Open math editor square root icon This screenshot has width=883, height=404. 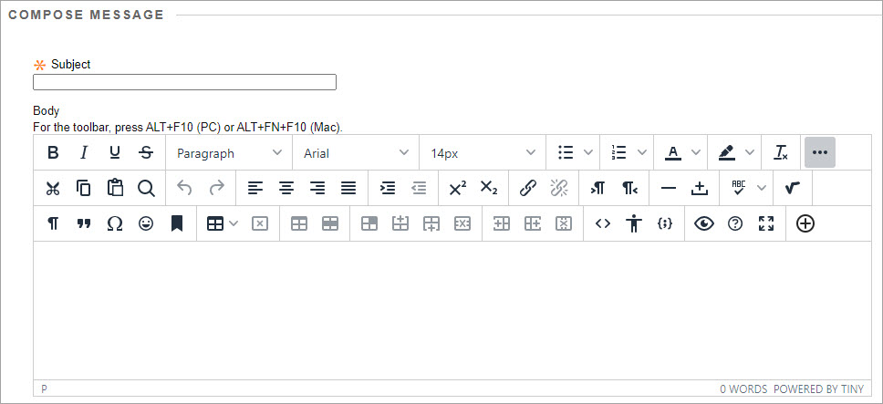(791, 189)
